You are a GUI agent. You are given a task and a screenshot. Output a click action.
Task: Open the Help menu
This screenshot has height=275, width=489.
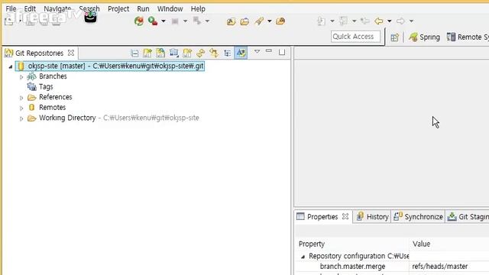point(198,8)
